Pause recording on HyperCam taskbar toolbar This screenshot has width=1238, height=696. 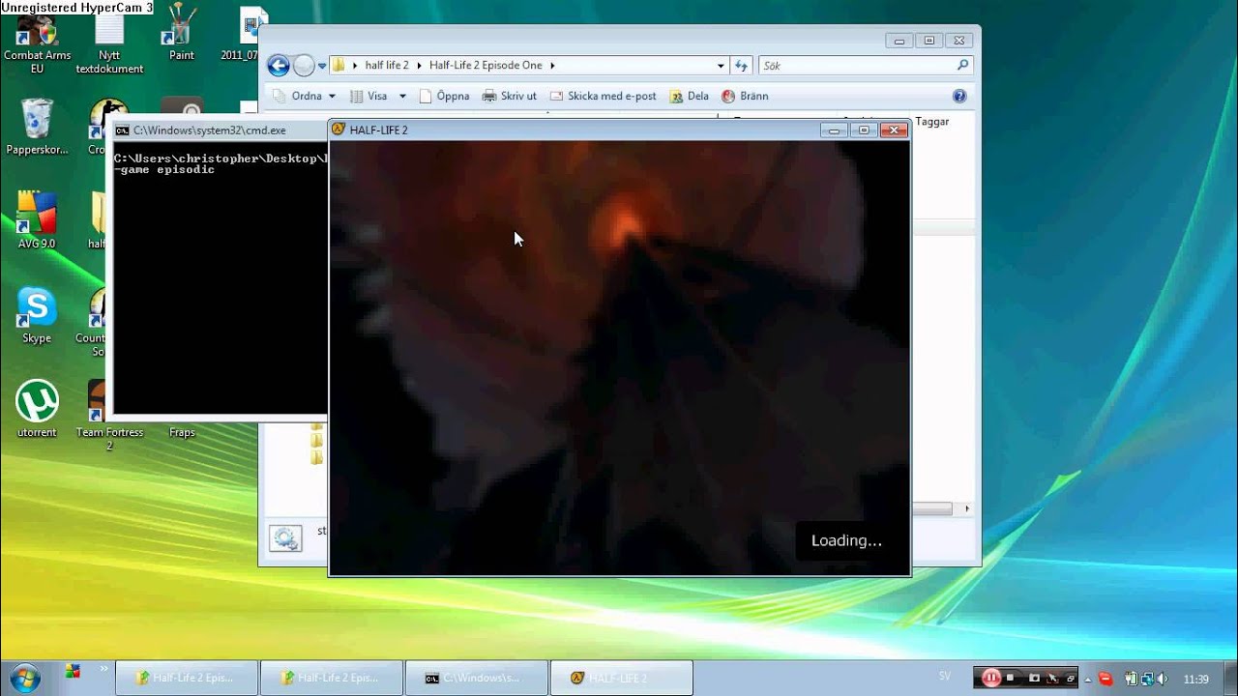[991, 678]
